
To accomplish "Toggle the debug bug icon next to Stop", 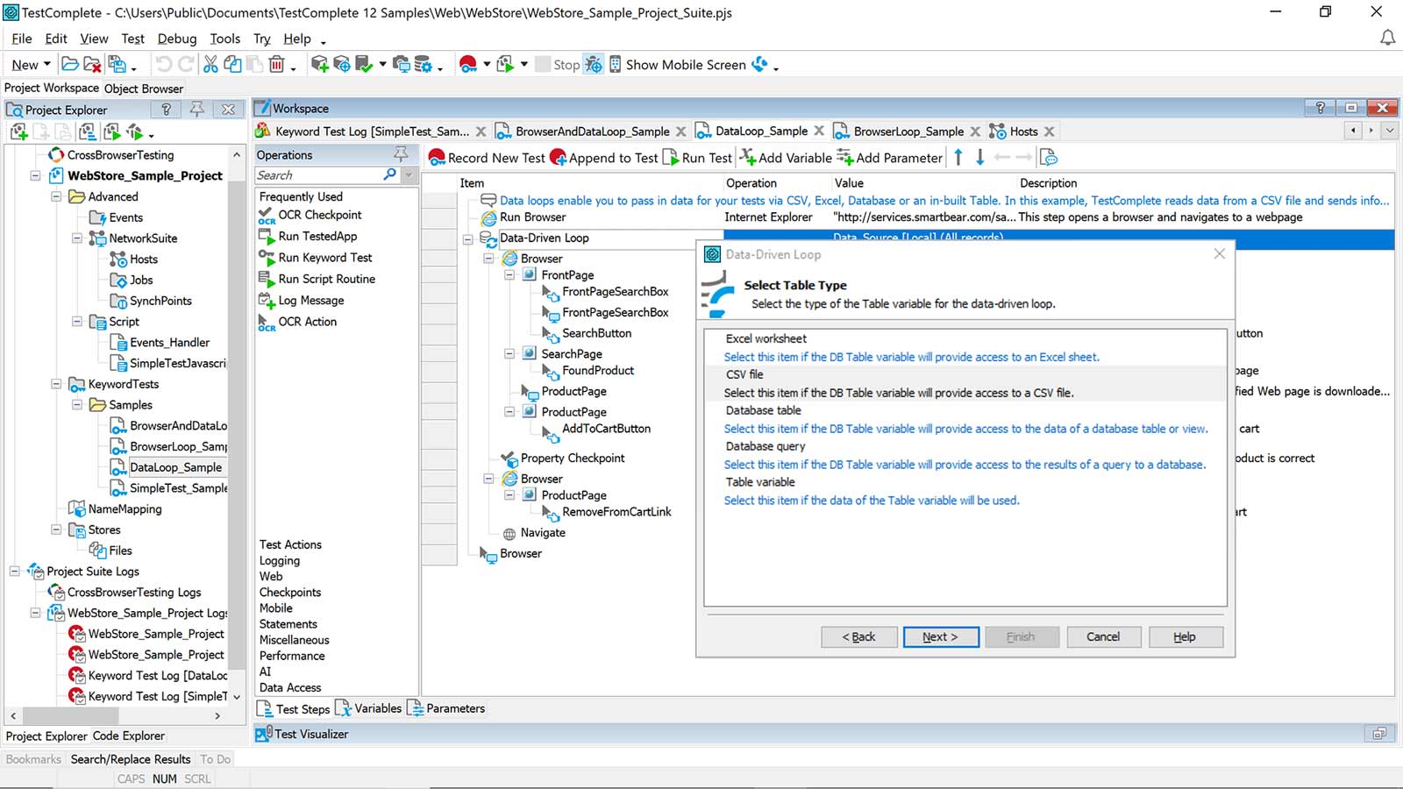I will coord(594,64).
